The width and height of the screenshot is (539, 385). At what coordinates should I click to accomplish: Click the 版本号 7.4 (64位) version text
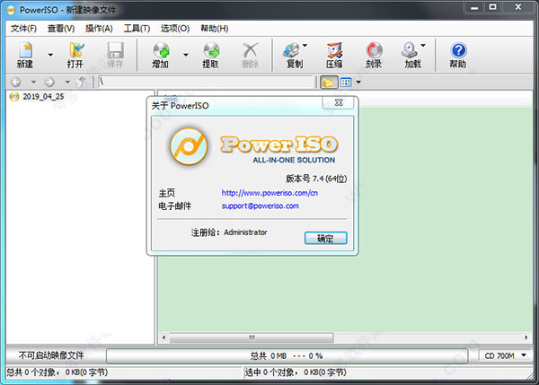(x=316, y=179)
